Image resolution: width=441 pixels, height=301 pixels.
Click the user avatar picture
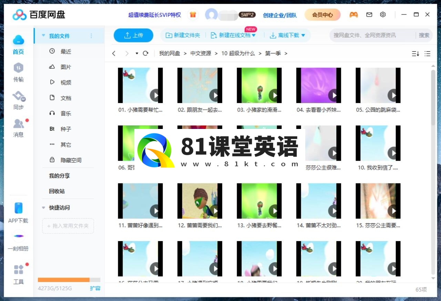[211, 15]
